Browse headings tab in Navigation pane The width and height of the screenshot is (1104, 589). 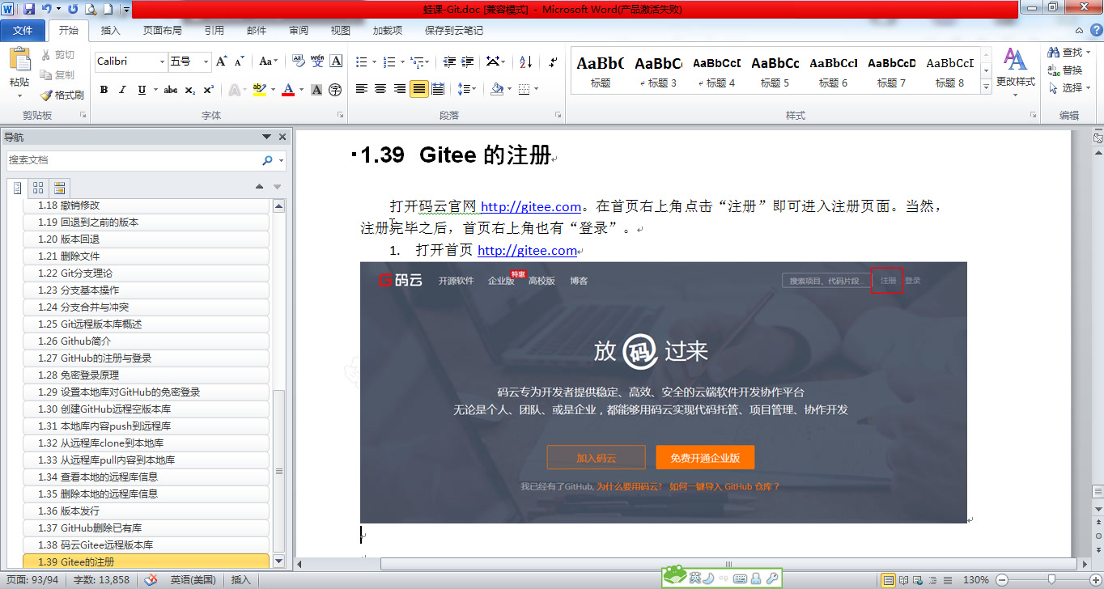tap(17, 188)
